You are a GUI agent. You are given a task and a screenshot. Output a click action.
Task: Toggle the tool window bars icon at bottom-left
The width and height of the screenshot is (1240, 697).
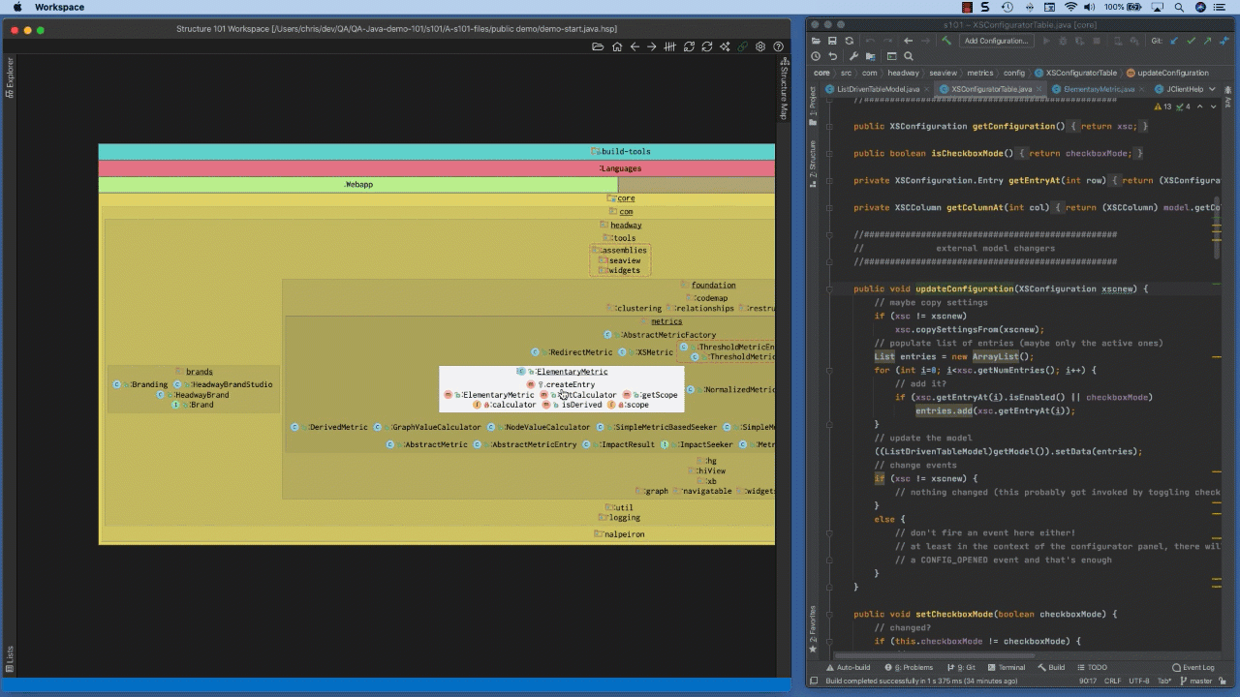pos(814,681)
